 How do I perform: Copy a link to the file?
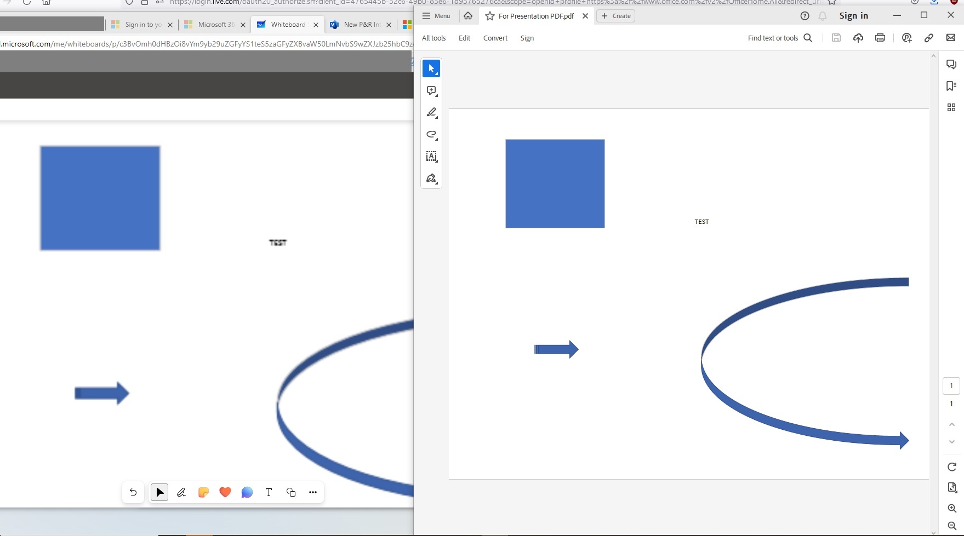click(x=929, y=38)
